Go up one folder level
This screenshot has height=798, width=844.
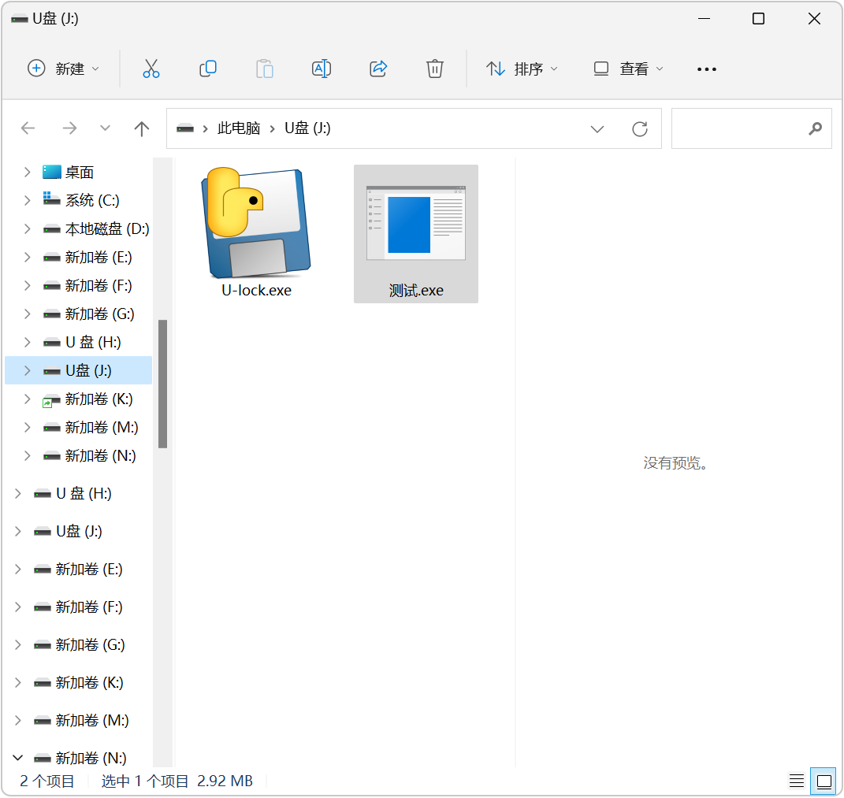click(142, 128)
